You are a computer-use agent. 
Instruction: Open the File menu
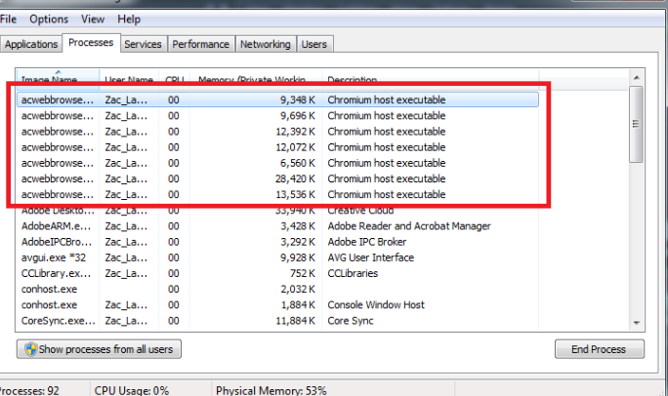click(8, 19)
